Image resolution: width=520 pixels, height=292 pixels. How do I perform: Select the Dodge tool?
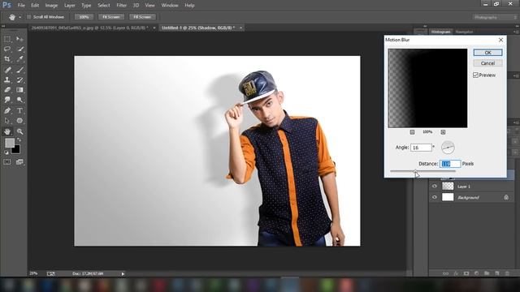19,100
